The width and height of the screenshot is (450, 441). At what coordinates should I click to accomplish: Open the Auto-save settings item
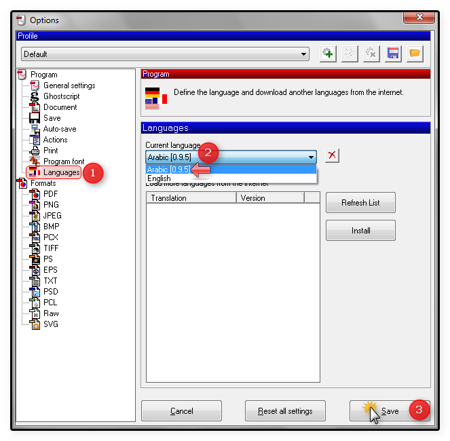point(60,129)
